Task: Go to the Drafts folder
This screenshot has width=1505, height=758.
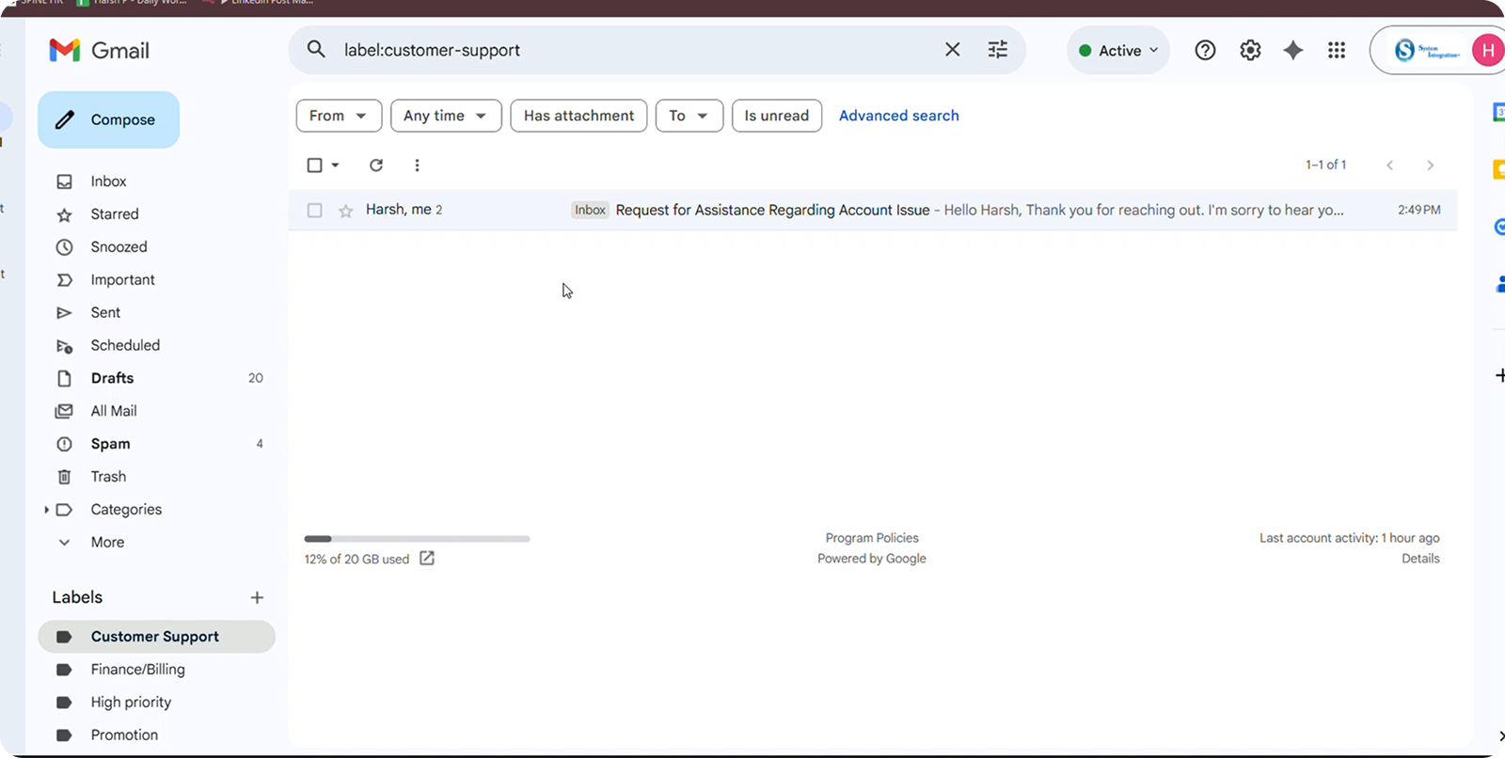Action: click(112, 378)
